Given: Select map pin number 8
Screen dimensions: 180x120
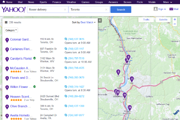Looking at the screenshot, I should [128, 57].
